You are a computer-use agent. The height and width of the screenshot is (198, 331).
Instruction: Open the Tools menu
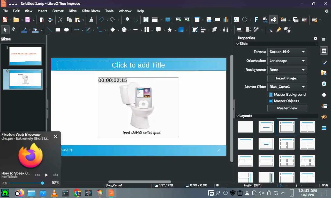(x=109, y=11)
